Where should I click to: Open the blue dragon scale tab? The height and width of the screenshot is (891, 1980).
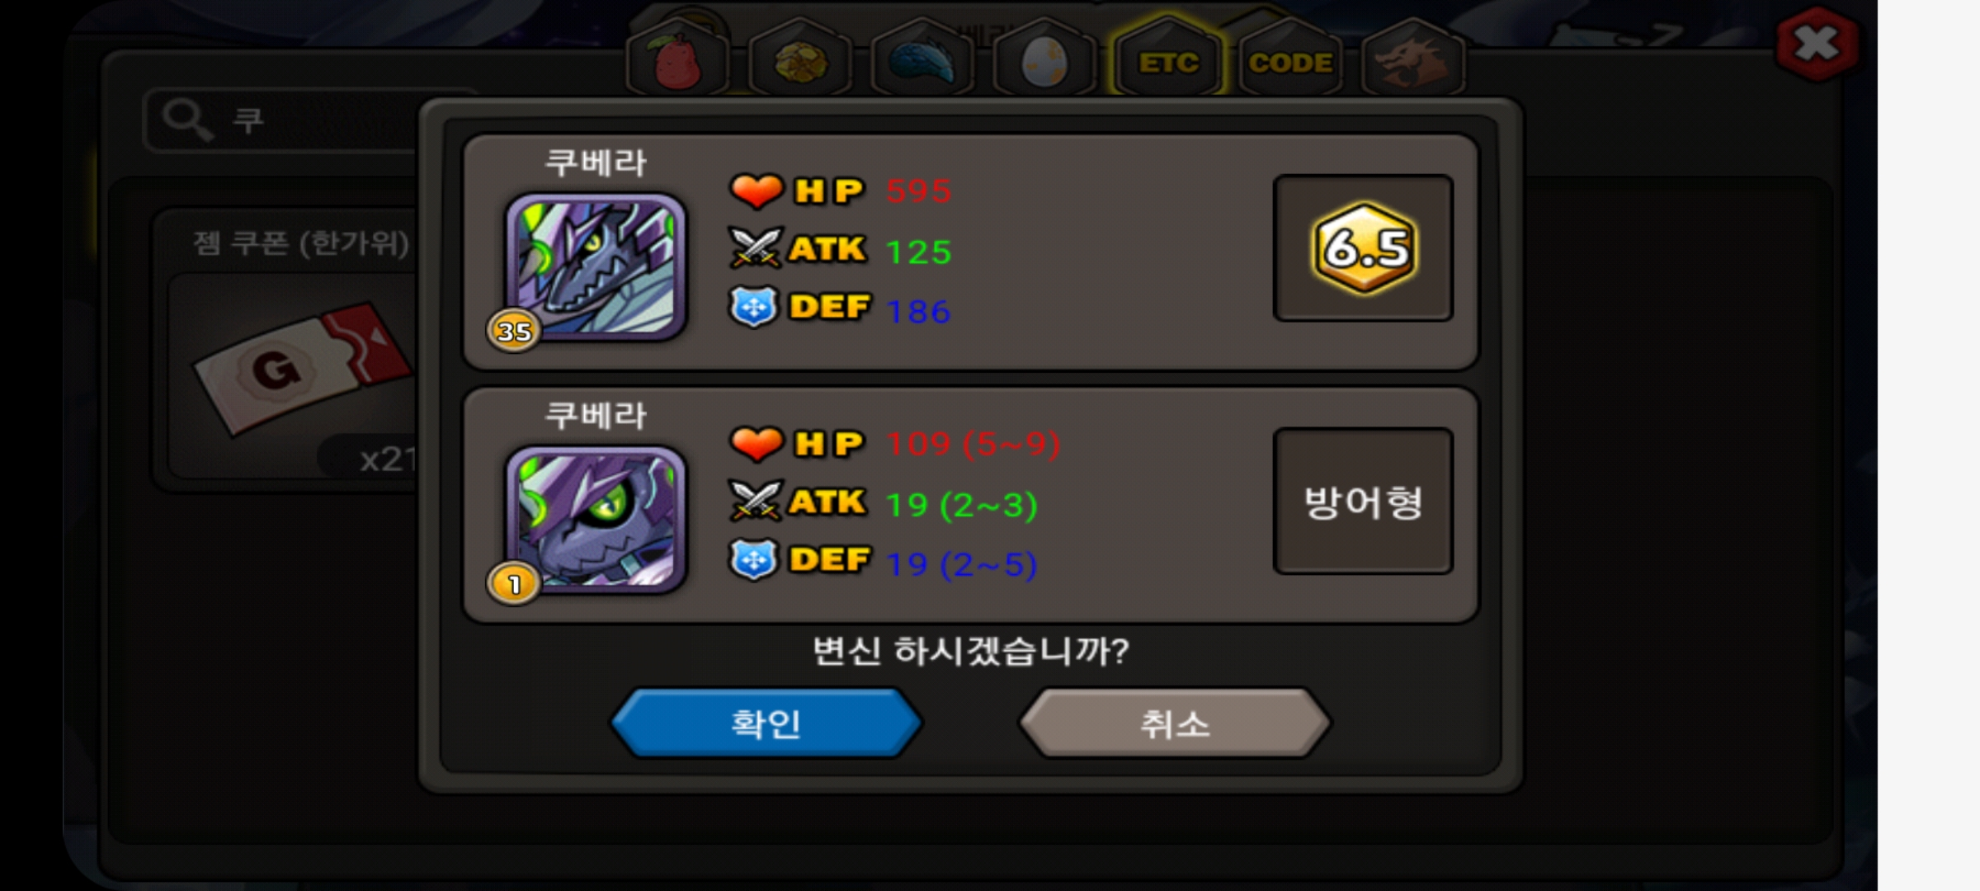pos(922,60)
